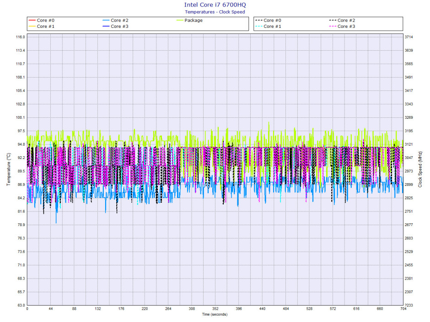Select the Time (seconds) axis label
The height and width of the screenshot is (322, 430).
click(215, 315)
